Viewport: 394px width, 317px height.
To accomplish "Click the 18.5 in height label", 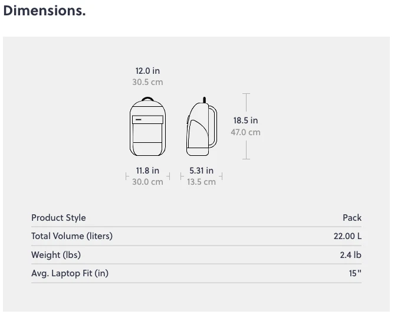I will [x=245, y=120].
